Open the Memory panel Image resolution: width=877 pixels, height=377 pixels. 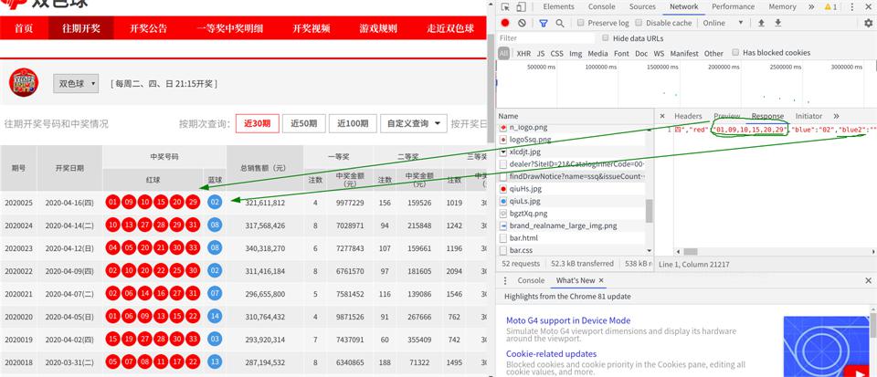pyautogui.click(x=783, y=6)
